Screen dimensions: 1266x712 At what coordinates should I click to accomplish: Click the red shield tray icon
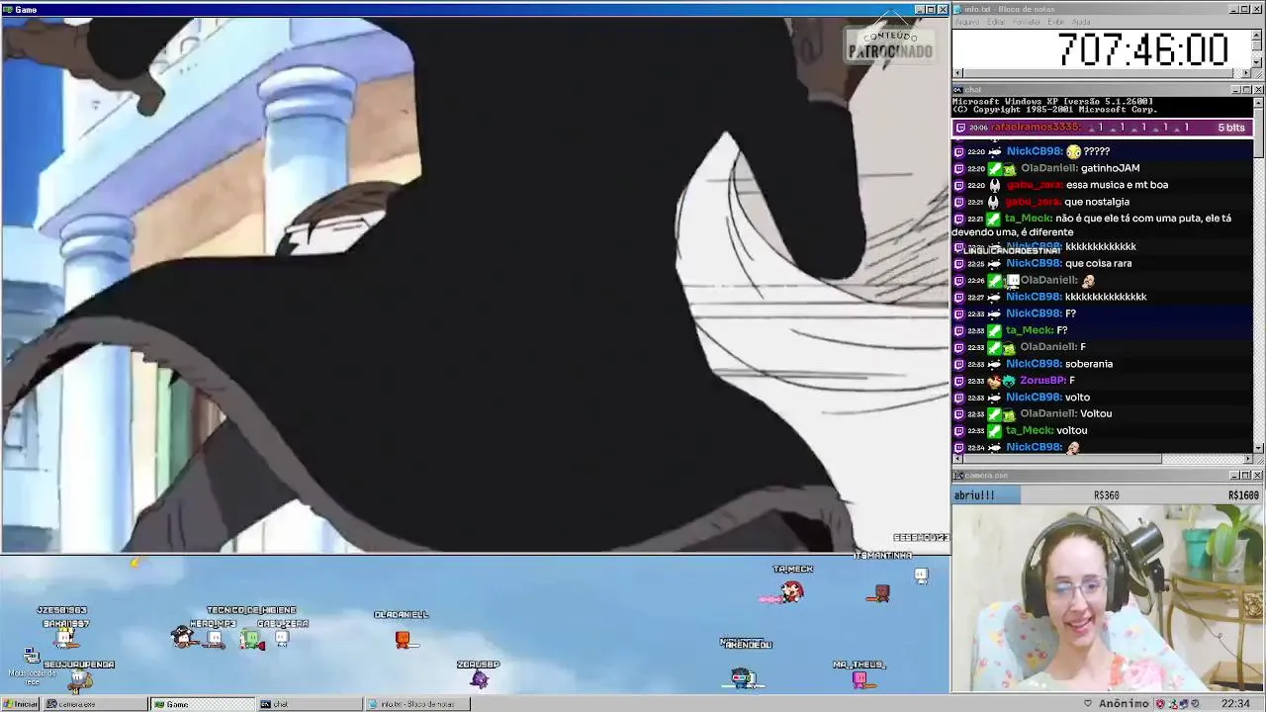1160,704
